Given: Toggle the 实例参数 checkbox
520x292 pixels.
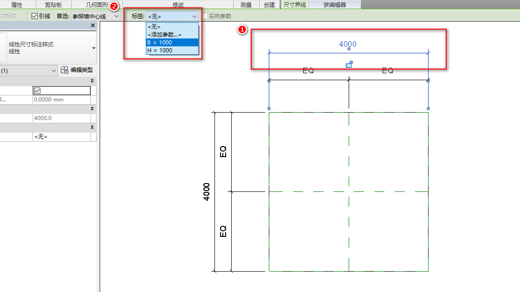Looking at the screenshot, I should pos(205,16).
